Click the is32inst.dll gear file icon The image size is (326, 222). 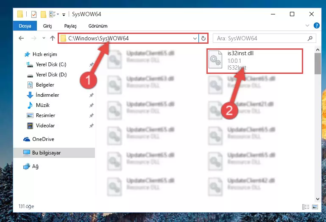(x=215, y=60)
